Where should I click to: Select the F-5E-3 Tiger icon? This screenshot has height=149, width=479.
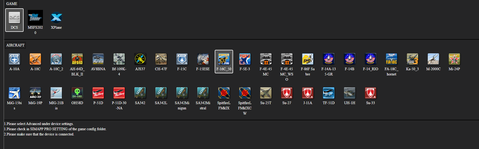[245, 59]
